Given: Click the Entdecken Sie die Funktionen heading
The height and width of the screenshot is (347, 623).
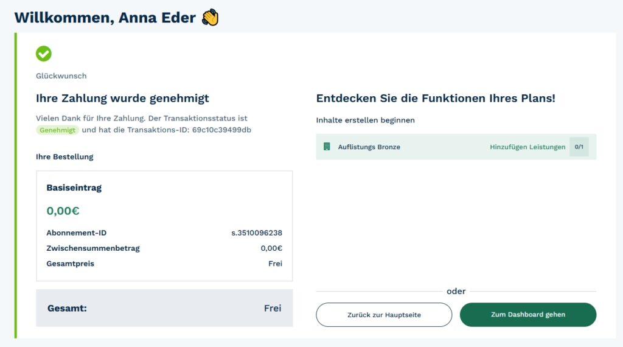Looking at the screenshot, I should 436,98.
